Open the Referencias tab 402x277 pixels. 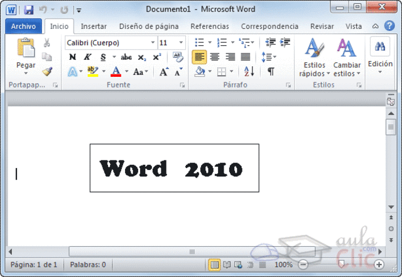pos(209,26)
